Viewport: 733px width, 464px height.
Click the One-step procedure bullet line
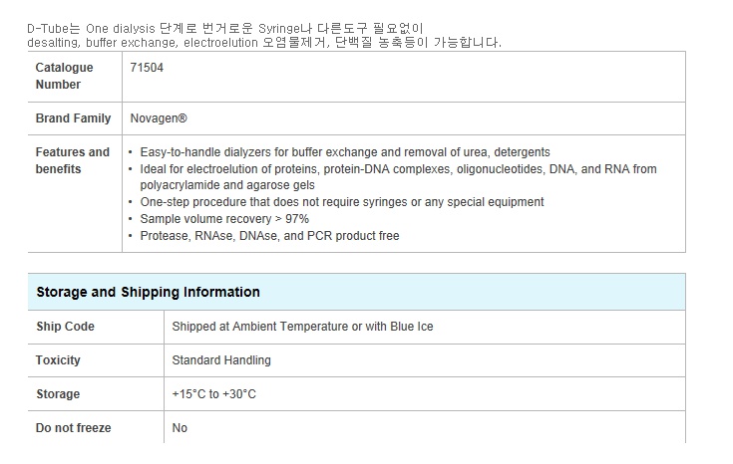tap(342, 202)
